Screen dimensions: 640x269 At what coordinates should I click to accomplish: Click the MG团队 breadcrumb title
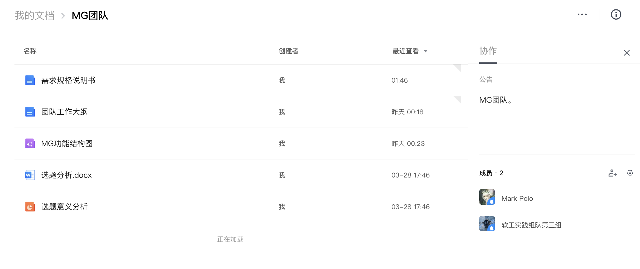[90, 16]
